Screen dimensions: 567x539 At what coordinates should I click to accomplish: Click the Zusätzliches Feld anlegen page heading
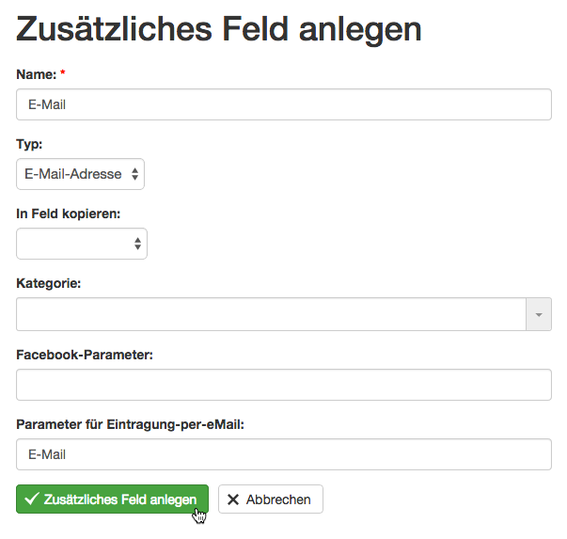click(219, 29)
